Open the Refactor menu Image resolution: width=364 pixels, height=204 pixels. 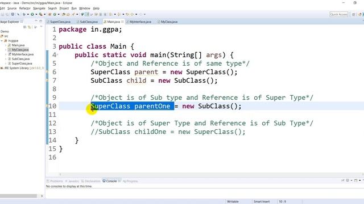[x=25, y=8]
